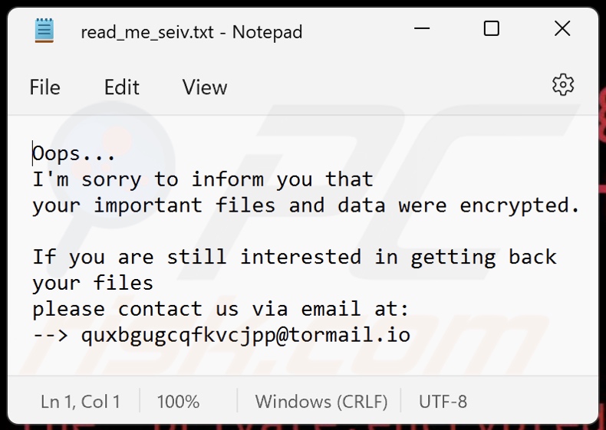
Task: Click the UTF-8 encoding indicator
Action: pos(443,402)
